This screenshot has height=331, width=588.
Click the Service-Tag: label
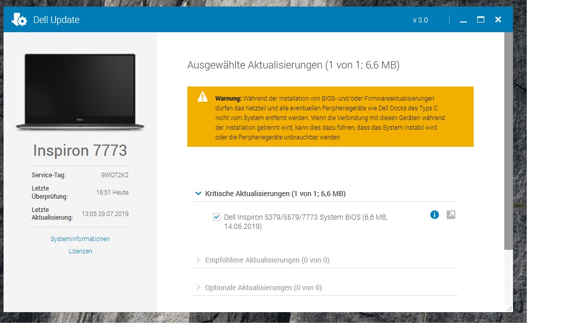48,175
